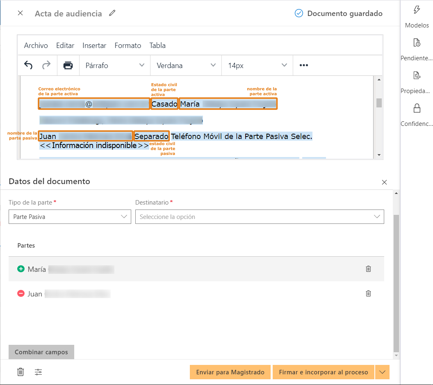Open the Destinatario dropdown
Screen dimensions: 433x385
tap(260, 217)
